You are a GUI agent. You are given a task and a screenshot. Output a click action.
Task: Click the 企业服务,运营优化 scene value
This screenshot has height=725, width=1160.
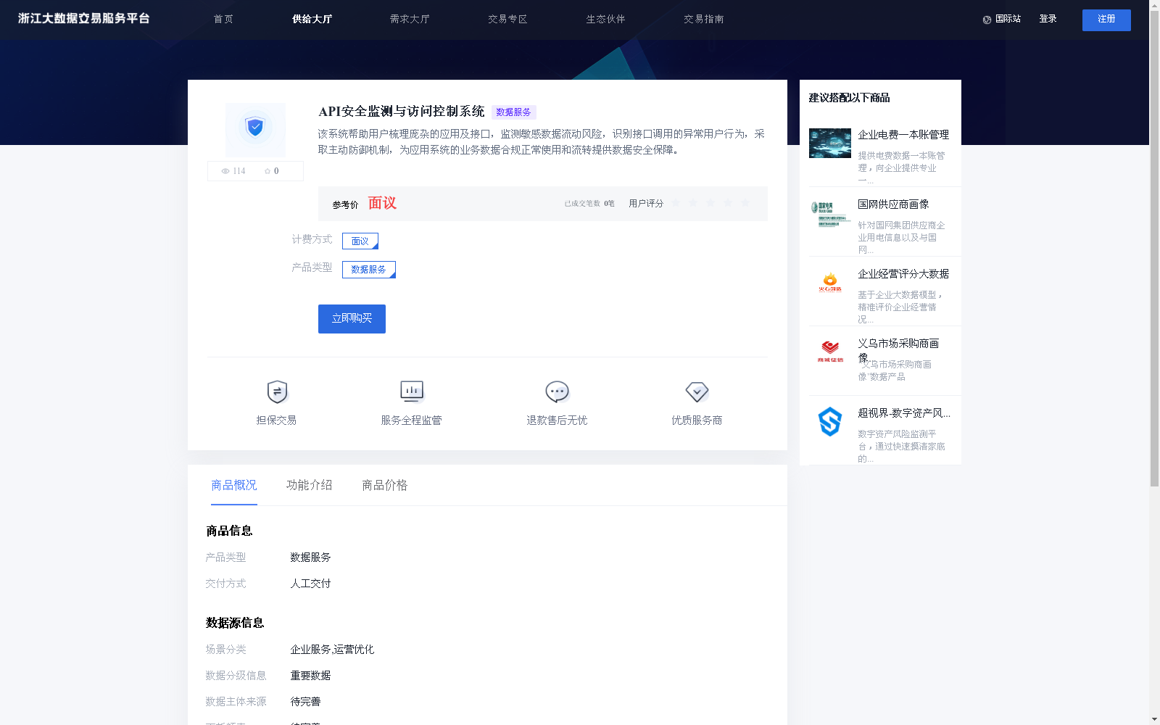(332, 650)
